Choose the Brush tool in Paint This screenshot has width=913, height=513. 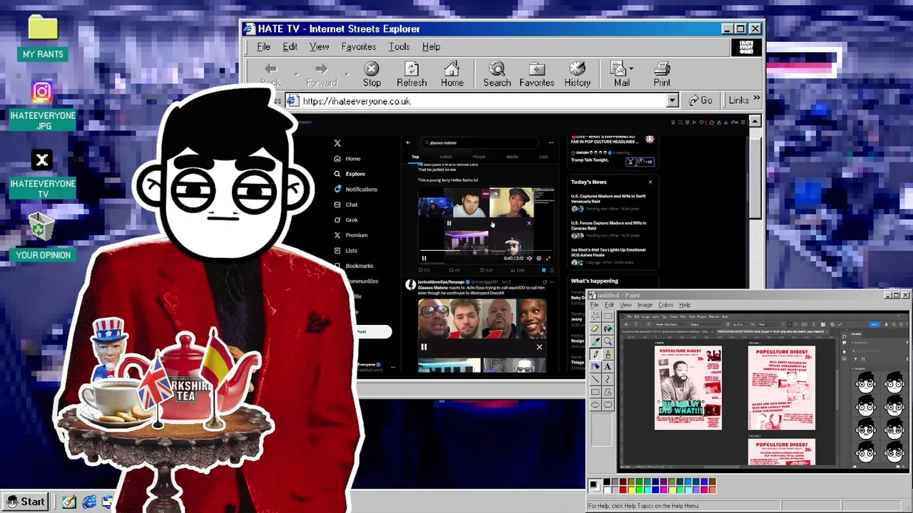point(608,354)
